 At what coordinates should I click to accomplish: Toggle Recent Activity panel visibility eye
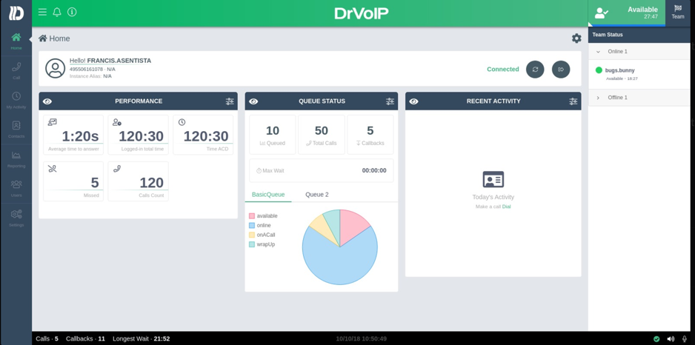tap(414, 101)
